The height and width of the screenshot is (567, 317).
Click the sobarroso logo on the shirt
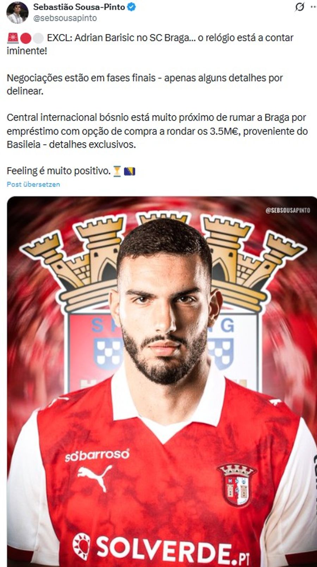[97, 455]
